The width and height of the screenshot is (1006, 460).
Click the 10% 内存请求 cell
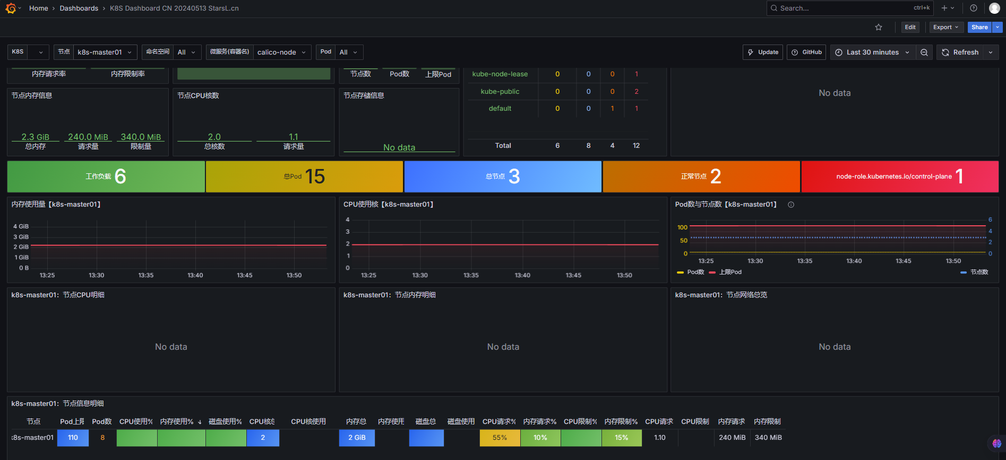pyautogui.click(x=540, y=438)
